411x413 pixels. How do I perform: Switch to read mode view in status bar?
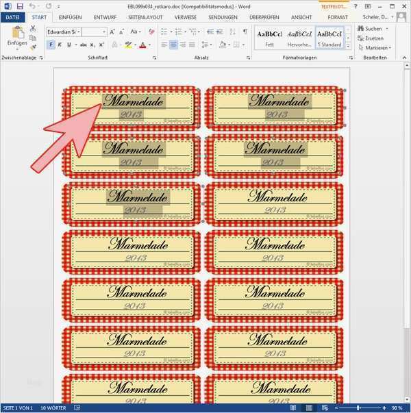293,408
